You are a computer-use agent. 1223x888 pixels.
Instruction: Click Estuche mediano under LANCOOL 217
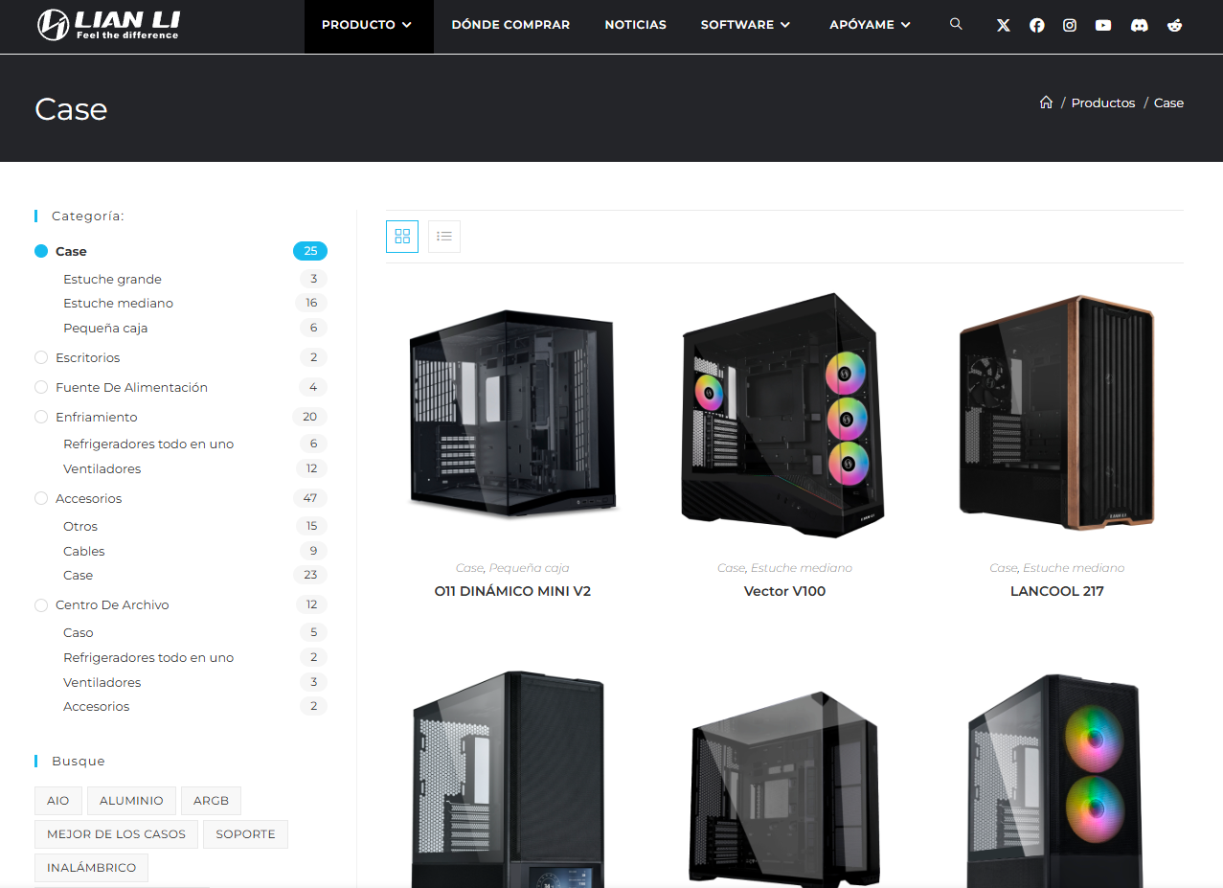[x=1074, y=568]
